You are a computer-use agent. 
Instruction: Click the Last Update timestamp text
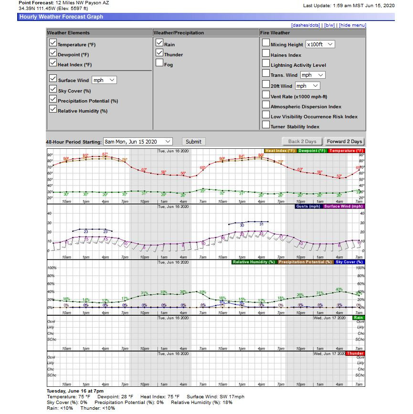point(349,6)
